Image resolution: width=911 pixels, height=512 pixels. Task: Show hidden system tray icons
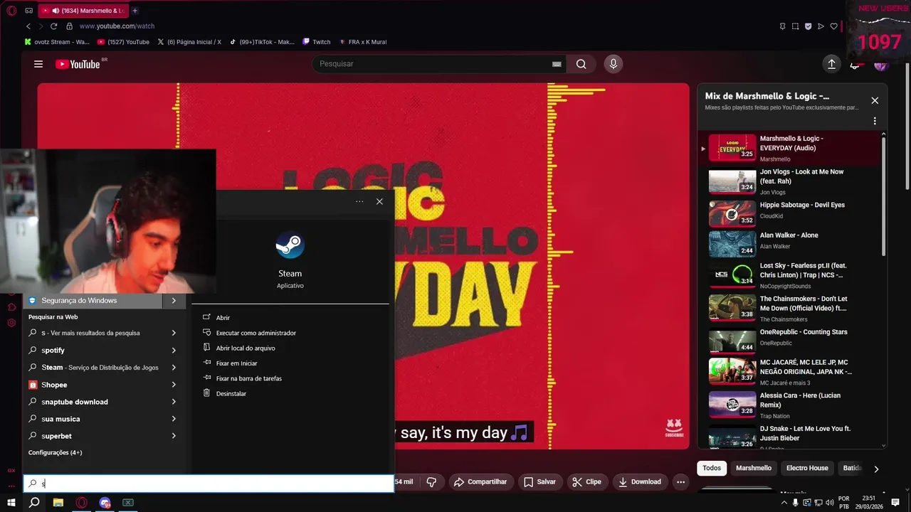pos(784,503)
